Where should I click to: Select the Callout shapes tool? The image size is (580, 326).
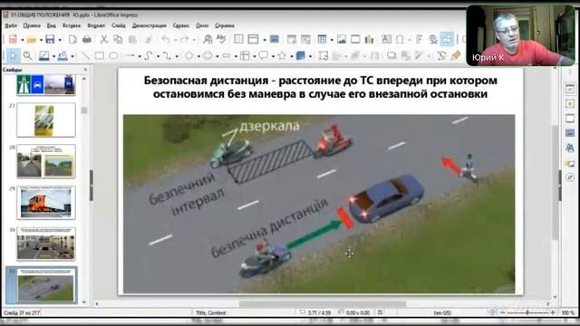pos(264,56)
